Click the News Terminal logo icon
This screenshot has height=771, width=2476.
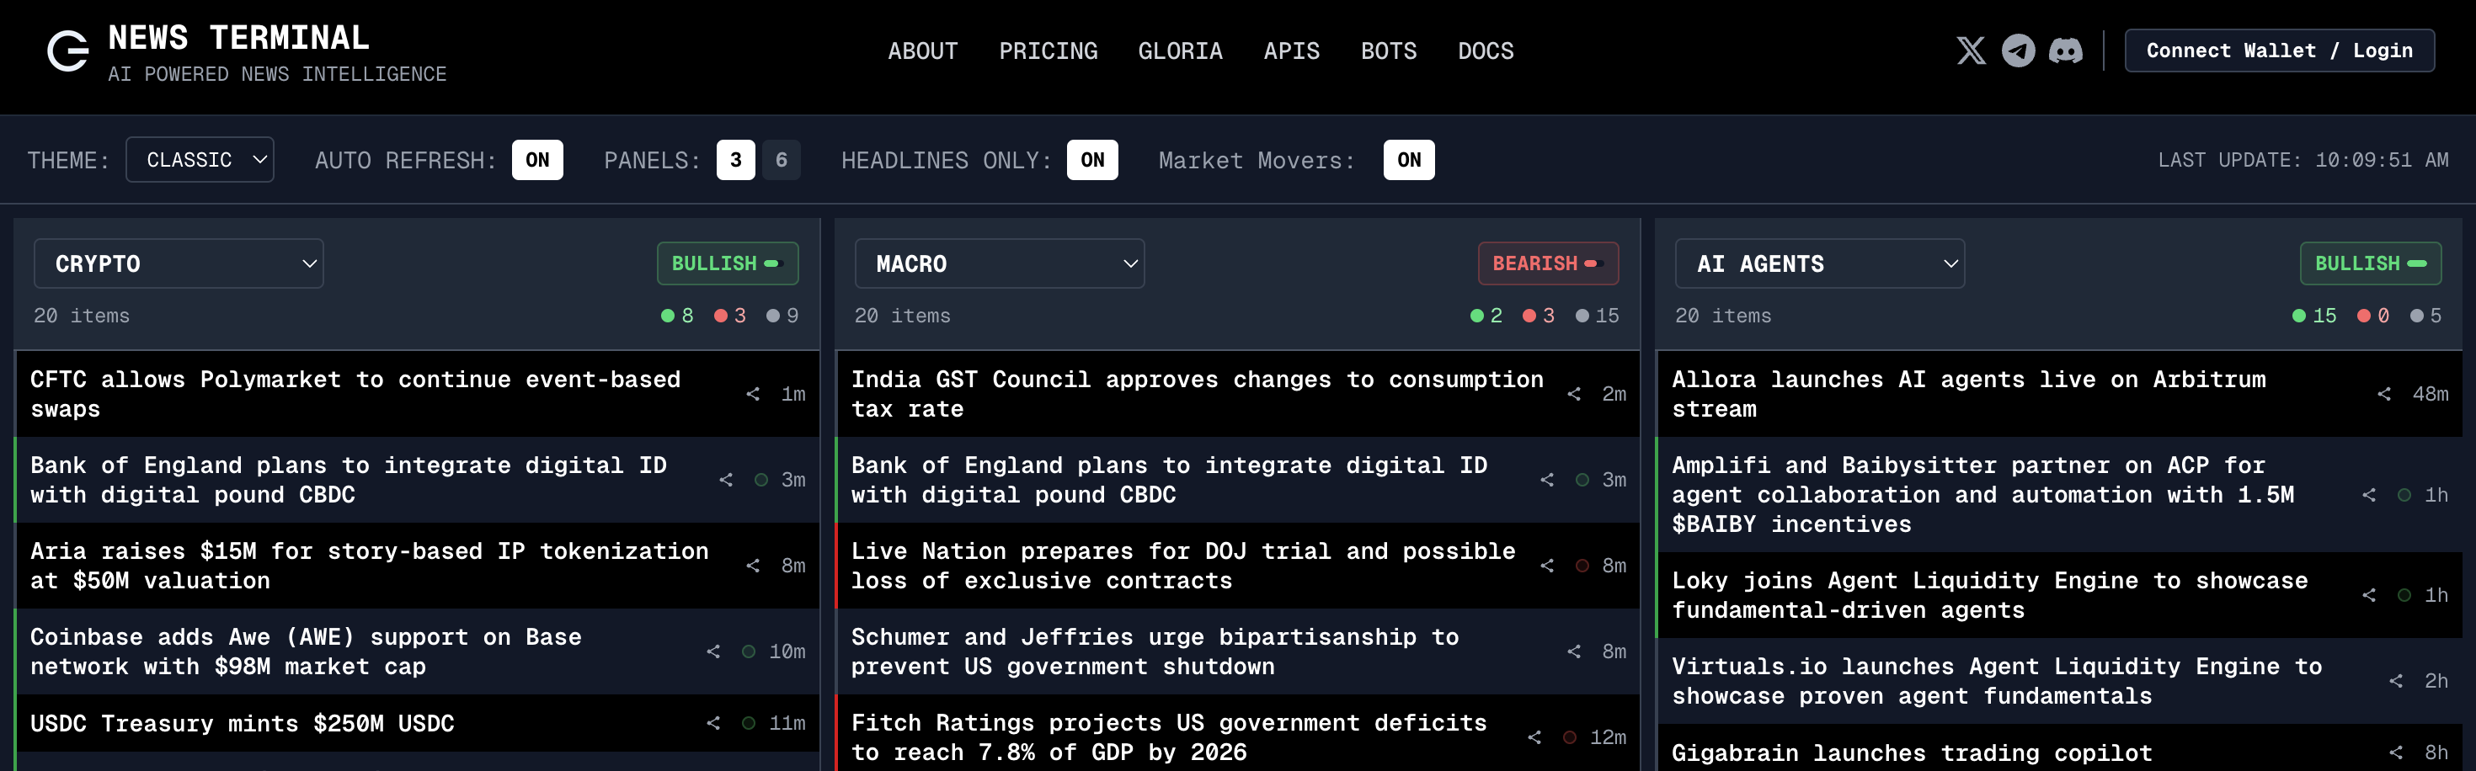pos(68,52)
